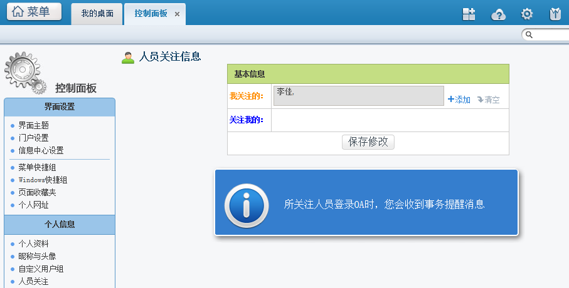Click the 我关注的 text field
569x288 pixels.
(x=359, y=96)
